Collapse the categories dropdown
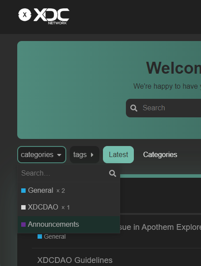The width and height of the screenshot is (201, 266). tap(42, 154)
